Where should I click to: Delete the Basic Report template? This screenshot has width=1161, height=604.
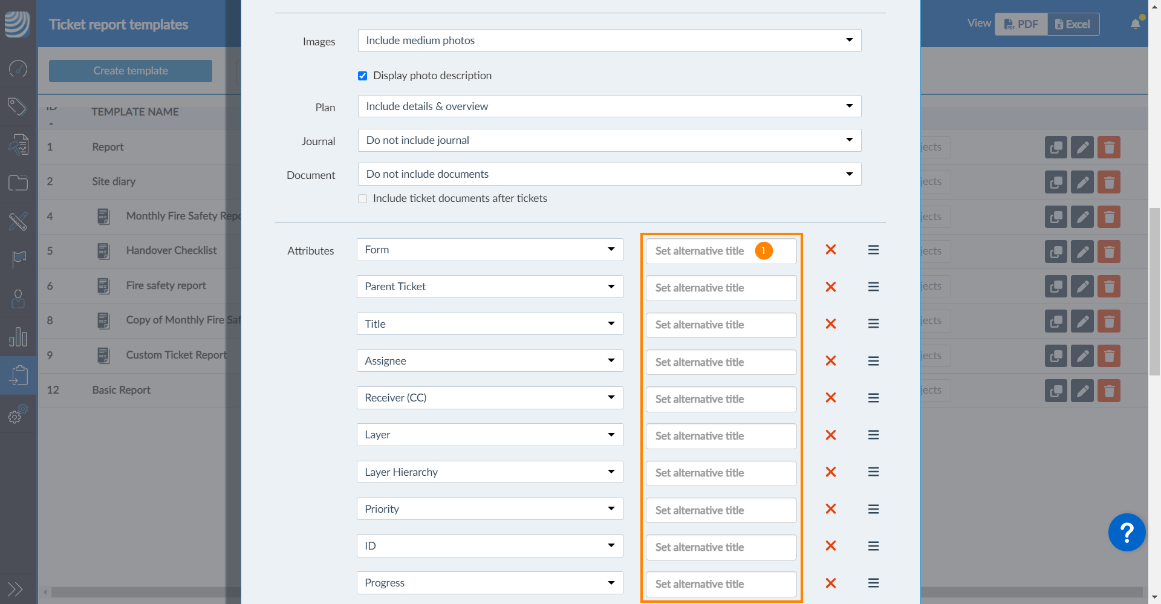[x=1109, y=391]
